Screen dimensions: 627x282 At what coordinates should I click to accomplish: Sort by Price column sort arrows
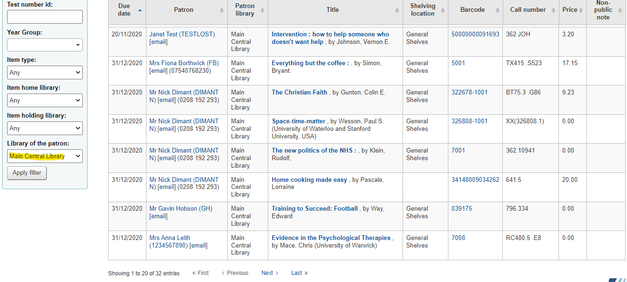click(x=581, y=10)
